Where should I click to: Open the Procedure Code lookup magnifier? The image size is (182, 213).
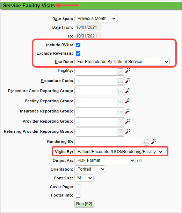coord(128,81)
